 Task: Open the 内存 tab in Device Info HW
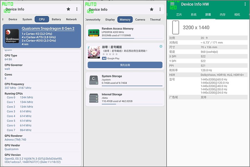click(x=223, y=15)
